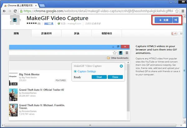Close the MakeGIF popup with X icon
This screenshot has width=187, height=128.
[x=121, y=66]
